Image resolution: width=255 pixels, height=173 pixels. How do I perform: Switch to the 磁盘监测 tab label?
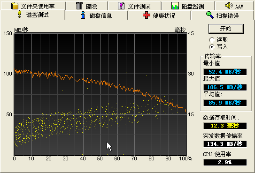coord(193,7)
